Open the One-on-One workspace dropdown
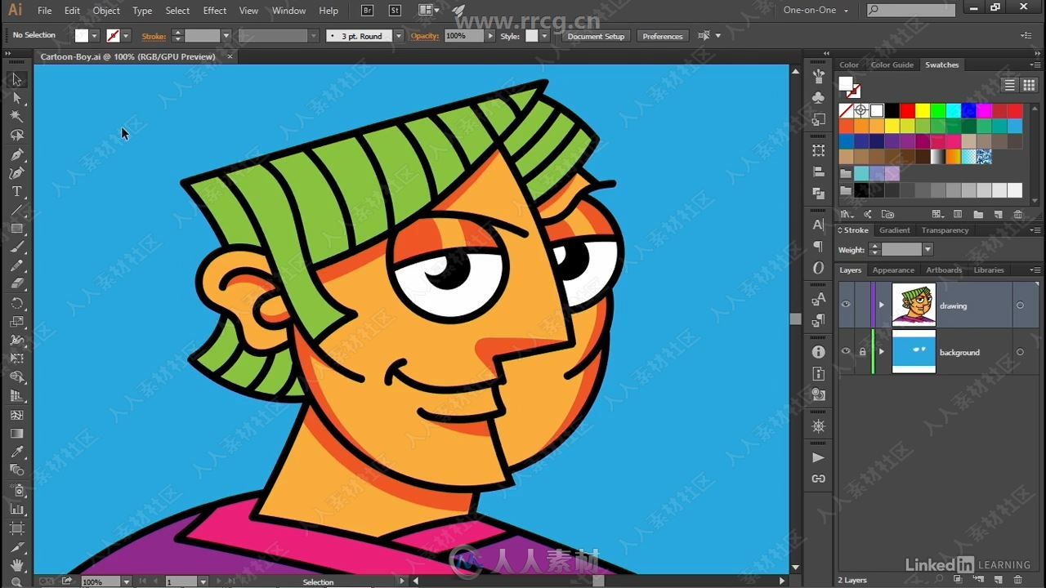1046x588 pixels. click(x=817, y=11)
